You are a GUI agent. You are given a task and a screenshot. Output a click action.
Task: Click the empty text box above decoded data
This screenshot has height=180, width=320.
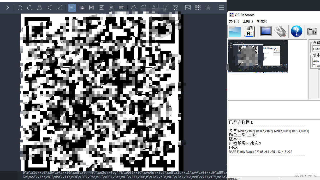274,110
